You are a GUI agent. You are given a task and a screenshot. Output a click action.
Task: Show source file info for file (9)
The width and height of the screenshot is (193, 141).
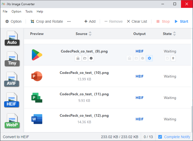[91, 58]
